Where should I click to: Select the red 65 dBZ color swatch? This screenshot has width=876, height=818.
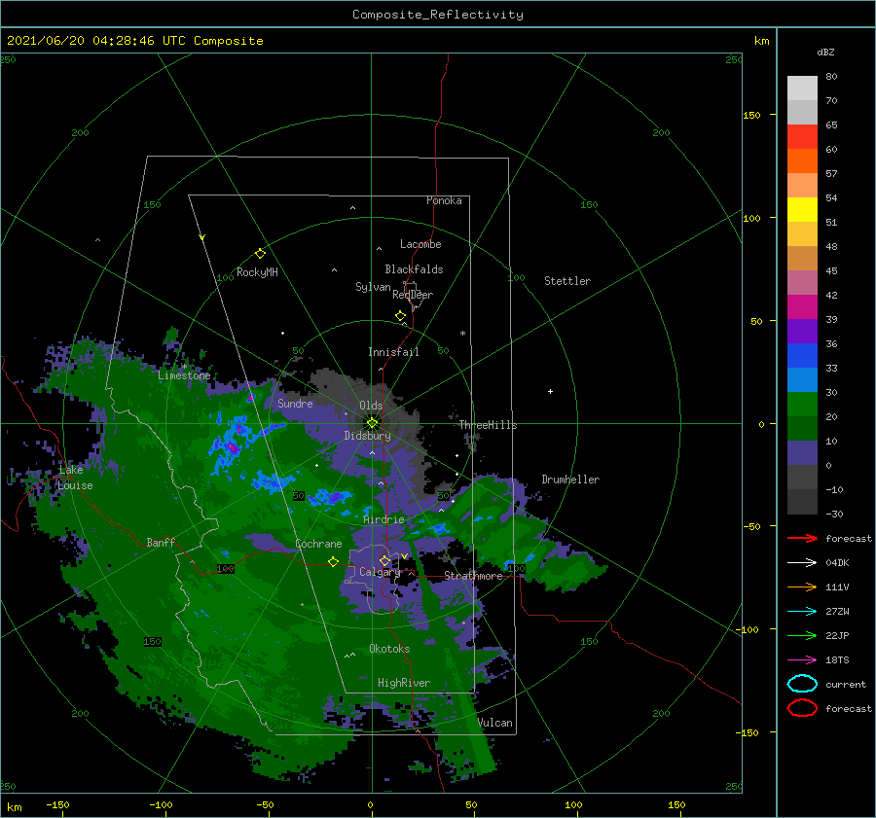pyautogui.click(x=802, y=136)
